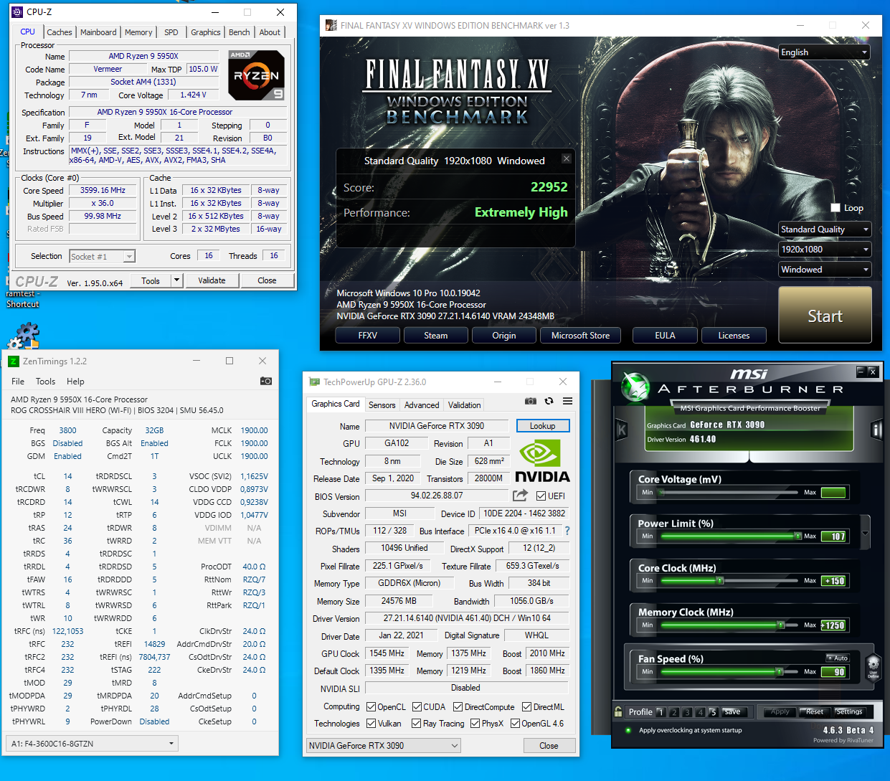Open Afterburner Kombustor K button
The height and width of the screenshot is (781, 890).
(x=621, y=430)
